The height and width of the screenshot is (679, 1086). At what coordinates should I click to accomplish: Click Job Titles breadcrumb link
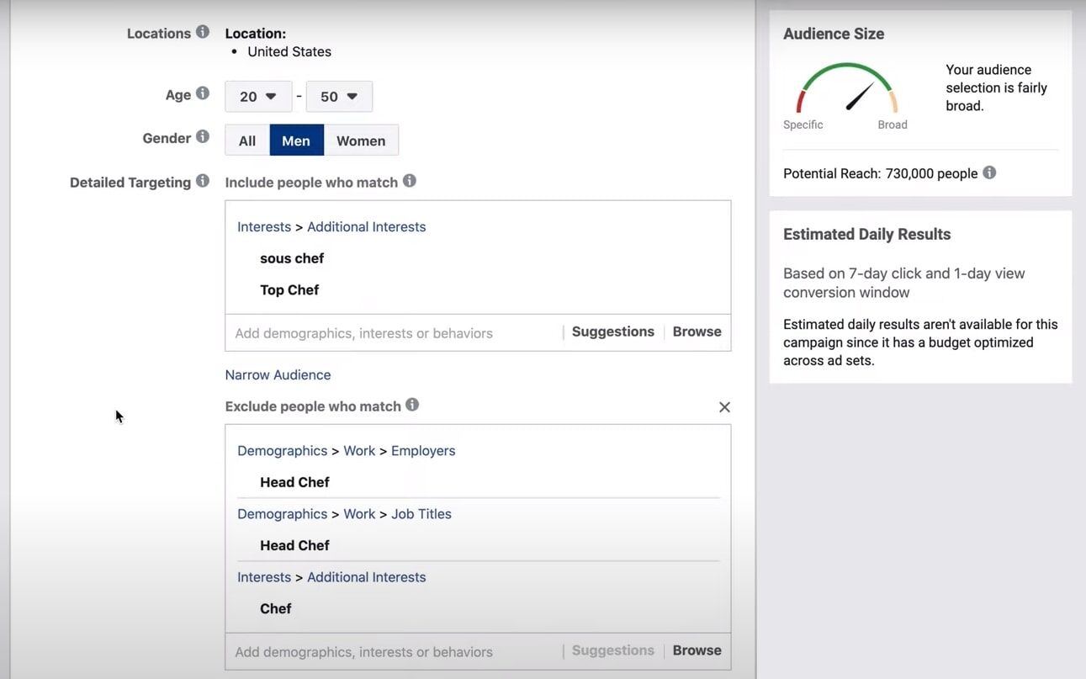(421, 514)
